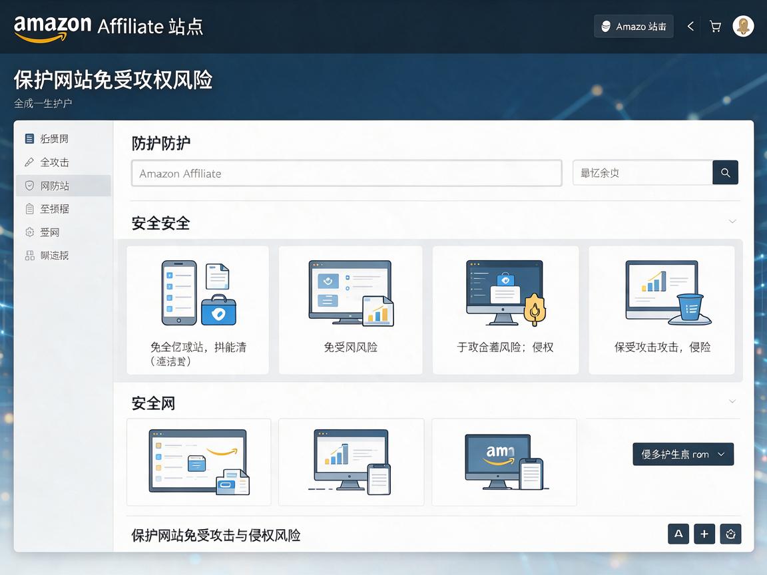The width and height of the screenshot is (767, 575).
Task: Click the 'A' button at bottom right
Action: [678, 534]
